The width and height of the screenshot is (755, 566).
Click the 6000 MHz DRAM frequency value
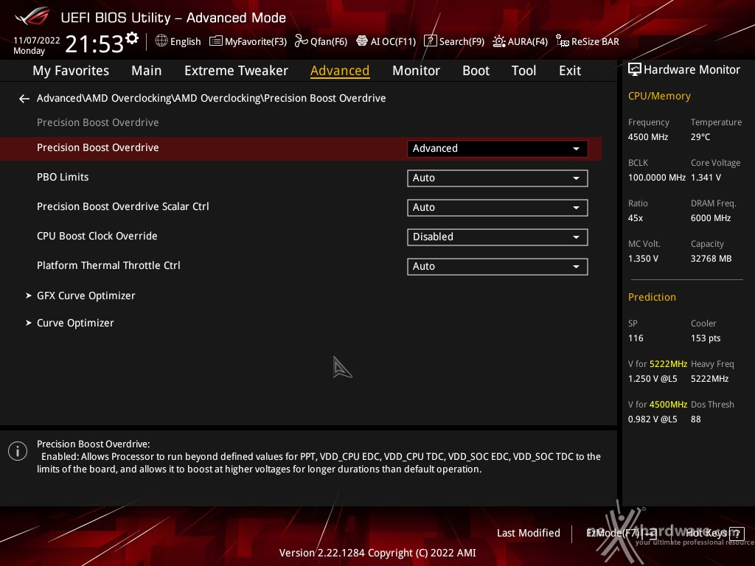tap(711, 218)
